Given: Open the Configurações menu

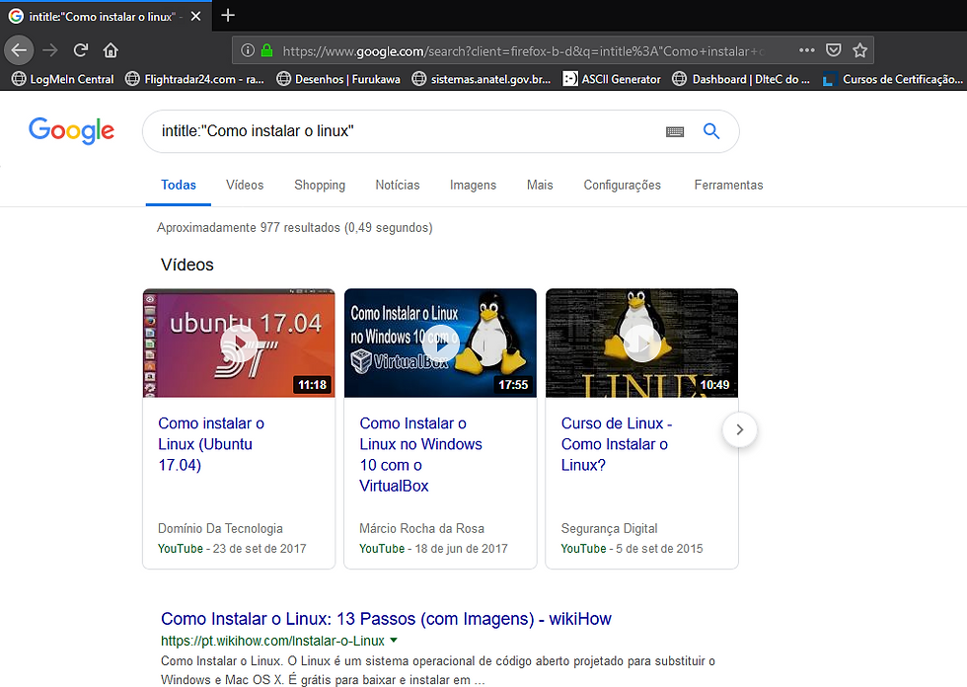Looking at the screenshot, I should [622, 185].
